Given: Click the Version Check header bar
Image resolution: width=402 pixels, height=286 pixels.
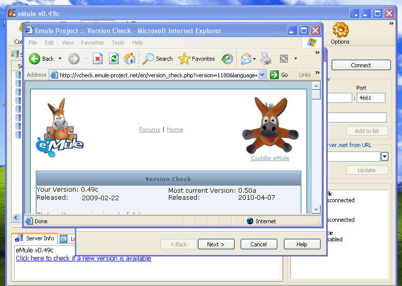Looking at the screenshot, I should (x=168, y=179).
